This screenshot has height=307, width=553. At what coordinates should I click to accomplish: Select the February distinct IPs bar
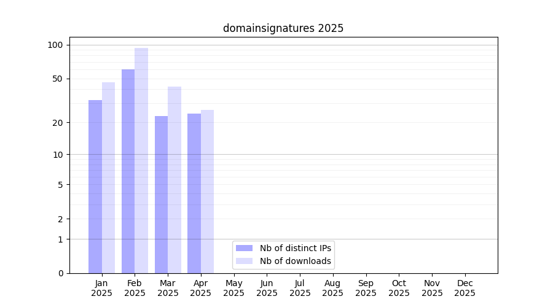[128, 171]
